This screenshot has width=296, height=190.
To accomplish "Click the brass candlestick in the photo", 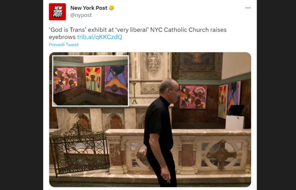I will [x=134, y=93].
